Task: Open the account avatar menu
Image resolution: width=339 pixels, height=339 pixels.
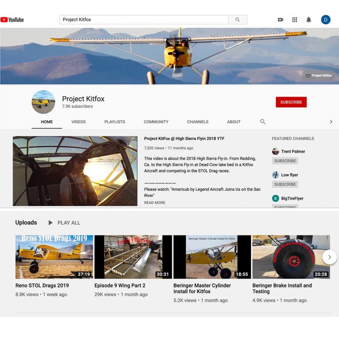Action: (x=326, y=19)
